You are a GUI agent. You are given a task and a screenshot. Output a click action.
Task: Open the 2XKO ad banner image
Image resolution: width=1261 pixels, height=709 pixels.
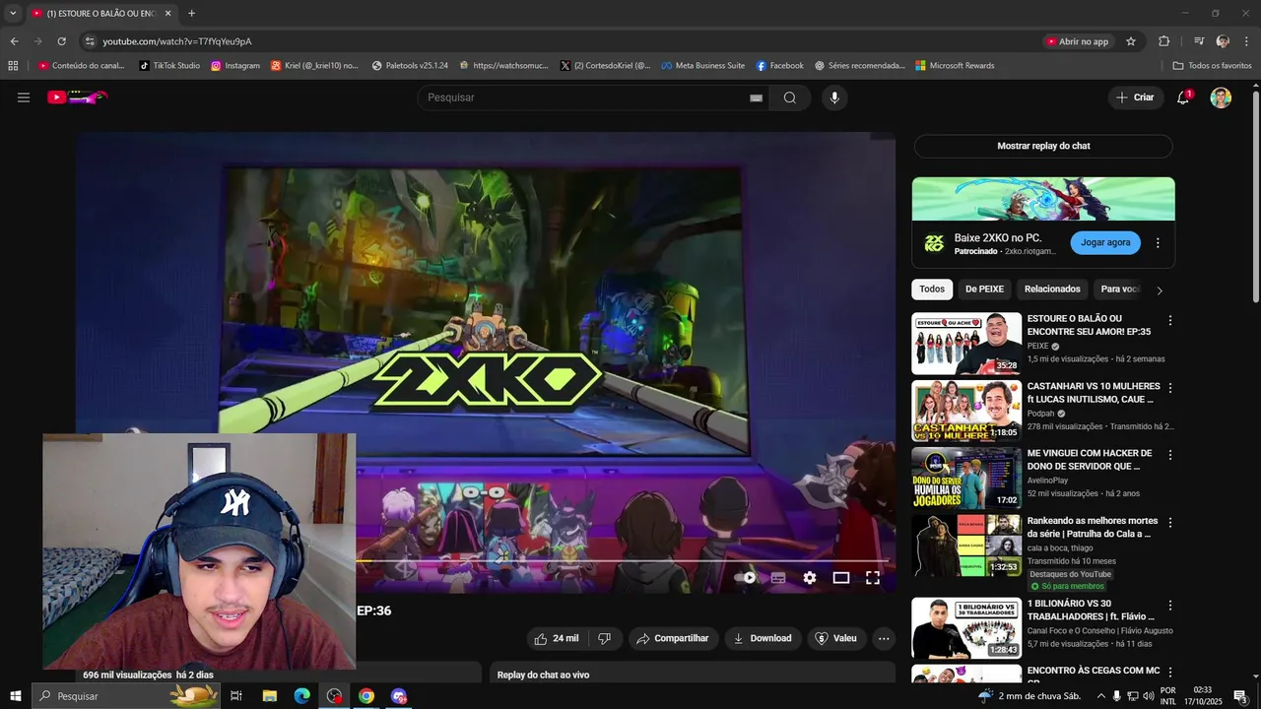pyautogui.click(x=1043, y=199)
